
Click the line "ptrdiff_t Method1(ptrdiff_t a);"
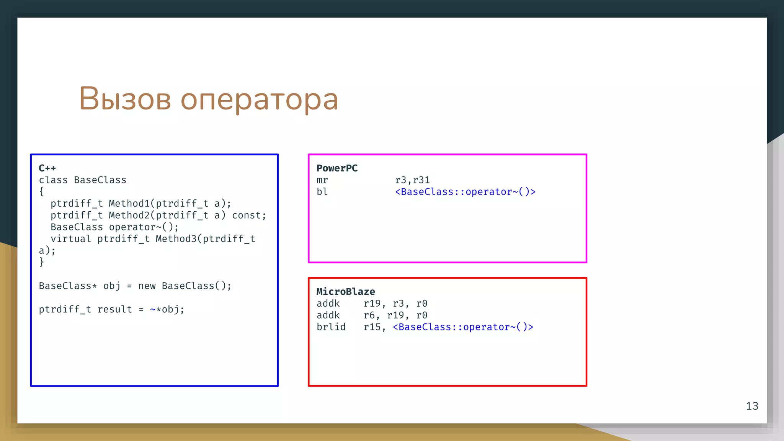pos(141,203)
